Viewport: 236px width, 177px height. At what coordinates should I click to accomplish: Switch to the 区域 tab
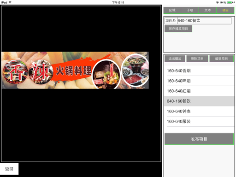(x=172, y=10)
